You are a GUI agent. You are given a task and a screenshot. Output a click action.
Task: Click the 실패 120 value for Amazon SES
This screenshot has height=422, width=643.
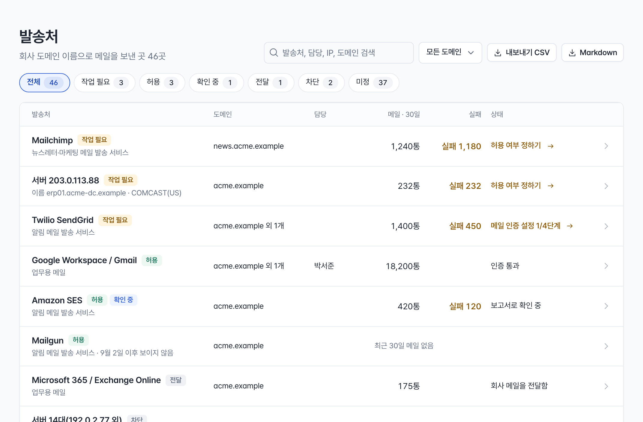[465, 306]
